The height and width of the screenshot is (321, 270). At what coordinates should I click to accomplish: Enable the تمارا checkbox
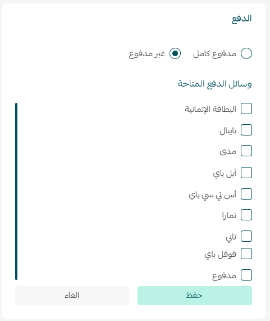(246, 215)
